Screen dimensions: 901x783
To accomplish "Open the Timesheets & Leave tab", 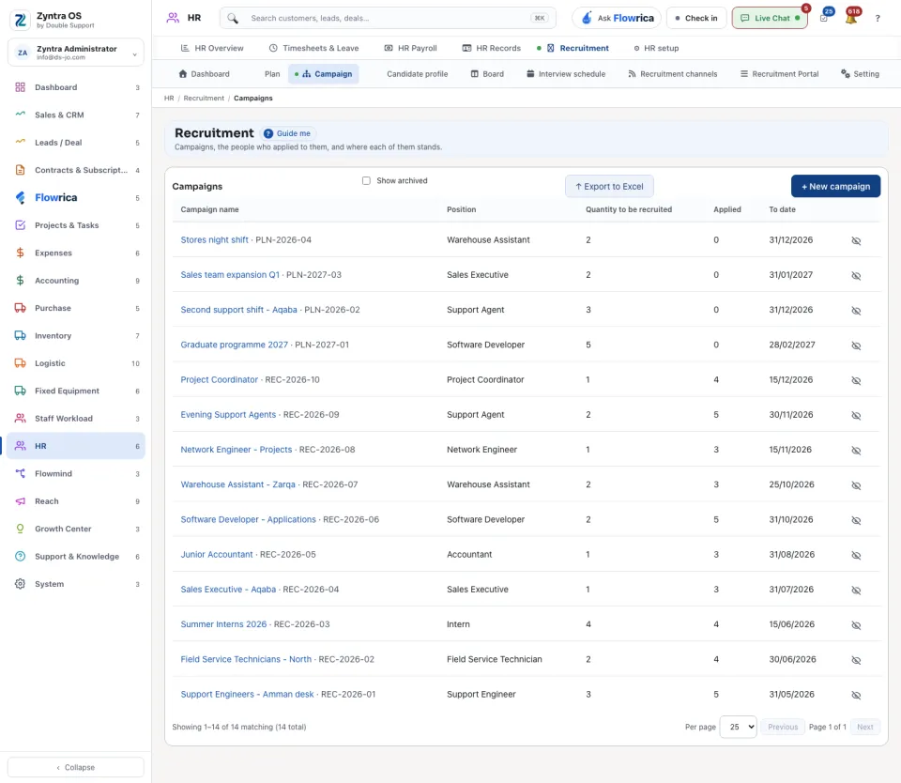I will [313, 48].
